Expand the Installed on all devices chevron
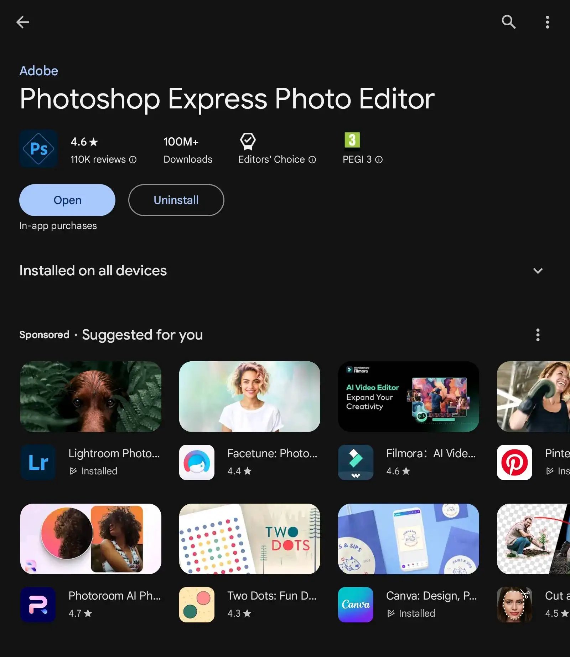 (538, 271)
